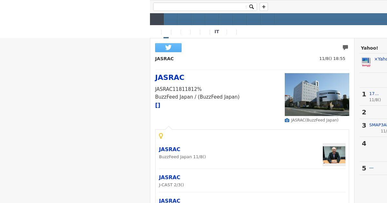The width and height of the screenshot is (387, 203).
Task: Open ranking item 1 link '17...'
Action: click(374, 94)
